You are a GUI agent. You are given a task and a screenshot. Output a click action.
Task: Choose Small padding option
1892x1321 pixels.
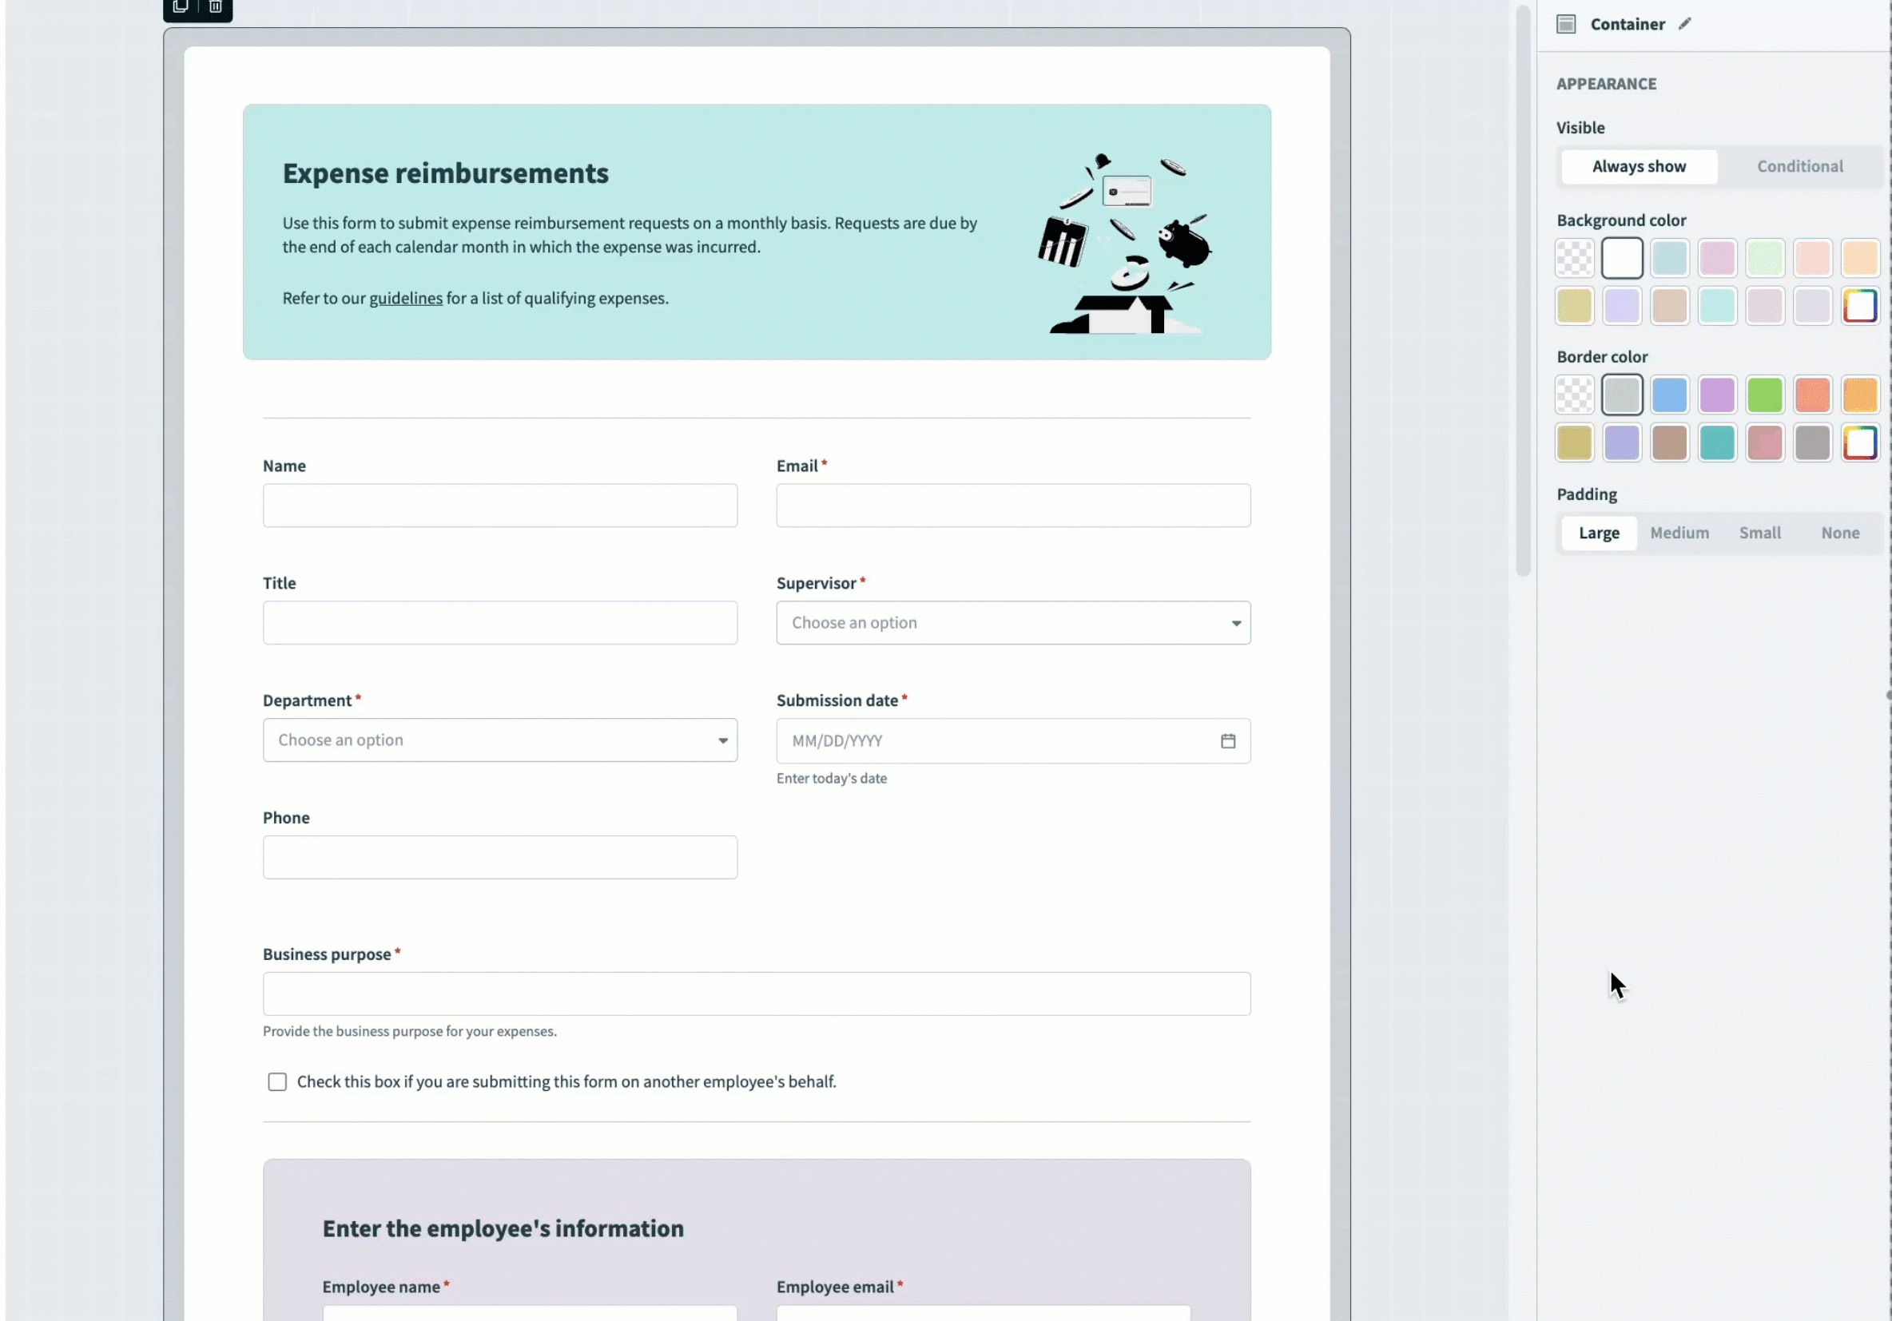pos(1759,533)
